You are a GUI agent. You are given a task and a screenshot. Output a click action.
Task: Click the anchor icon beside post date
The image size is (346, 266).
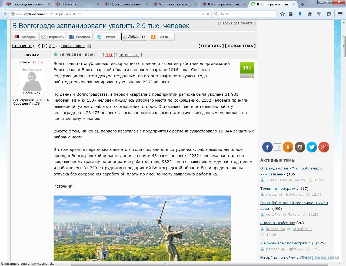pyautogui.click(x=56, y=54)
